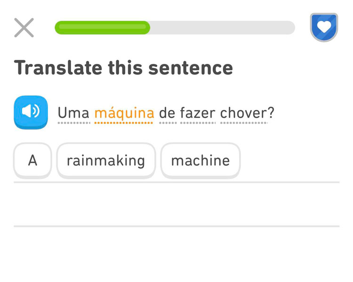The width and height of the screenshot is (353, 282).
Task: Deselect the "rainmaking" word tile
Action: click(x=106, y=161)
